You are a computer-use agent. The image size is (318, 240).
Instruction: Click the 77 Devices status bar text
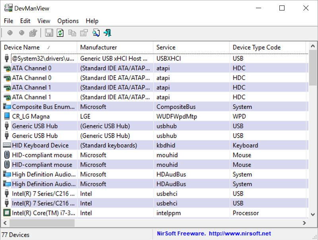(x=16, y=235)
